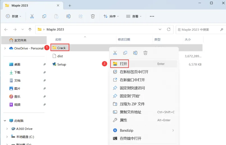Click the Delete trash icon in the toolbar
This screenshot has height=145, width=226.
tap(93, 16)
